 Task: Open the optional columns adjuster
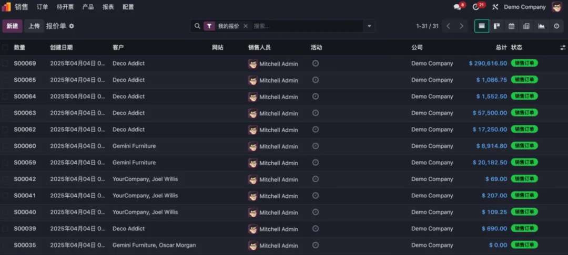(563, 47)
